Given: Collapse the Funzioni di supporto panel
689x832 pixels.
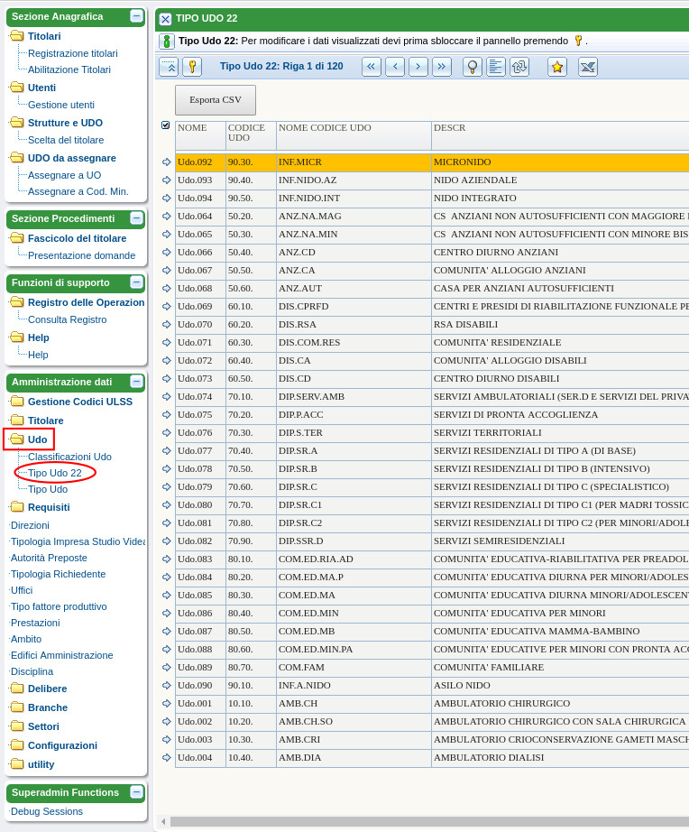Looking at the screenshot, I should point(136,282).
